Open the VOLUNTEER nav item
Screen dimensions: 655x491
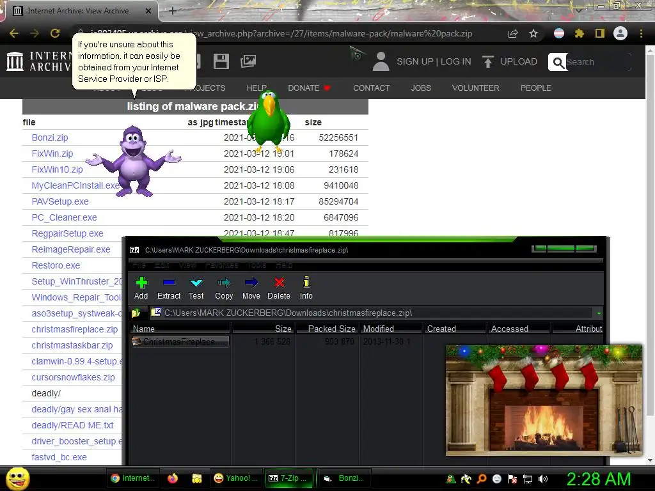pyautogui.click(x=475, y=88)
